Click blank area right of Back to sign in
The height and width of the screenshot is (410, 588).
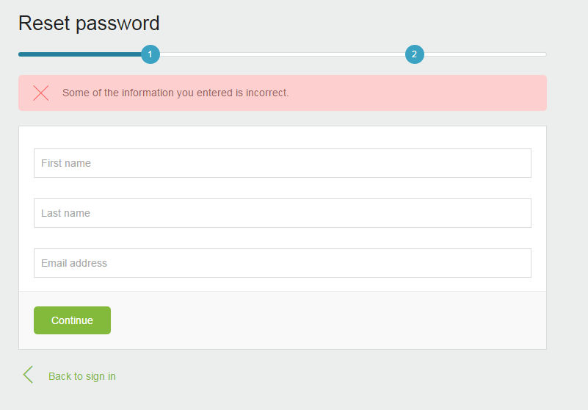click(x=330, y=376)
